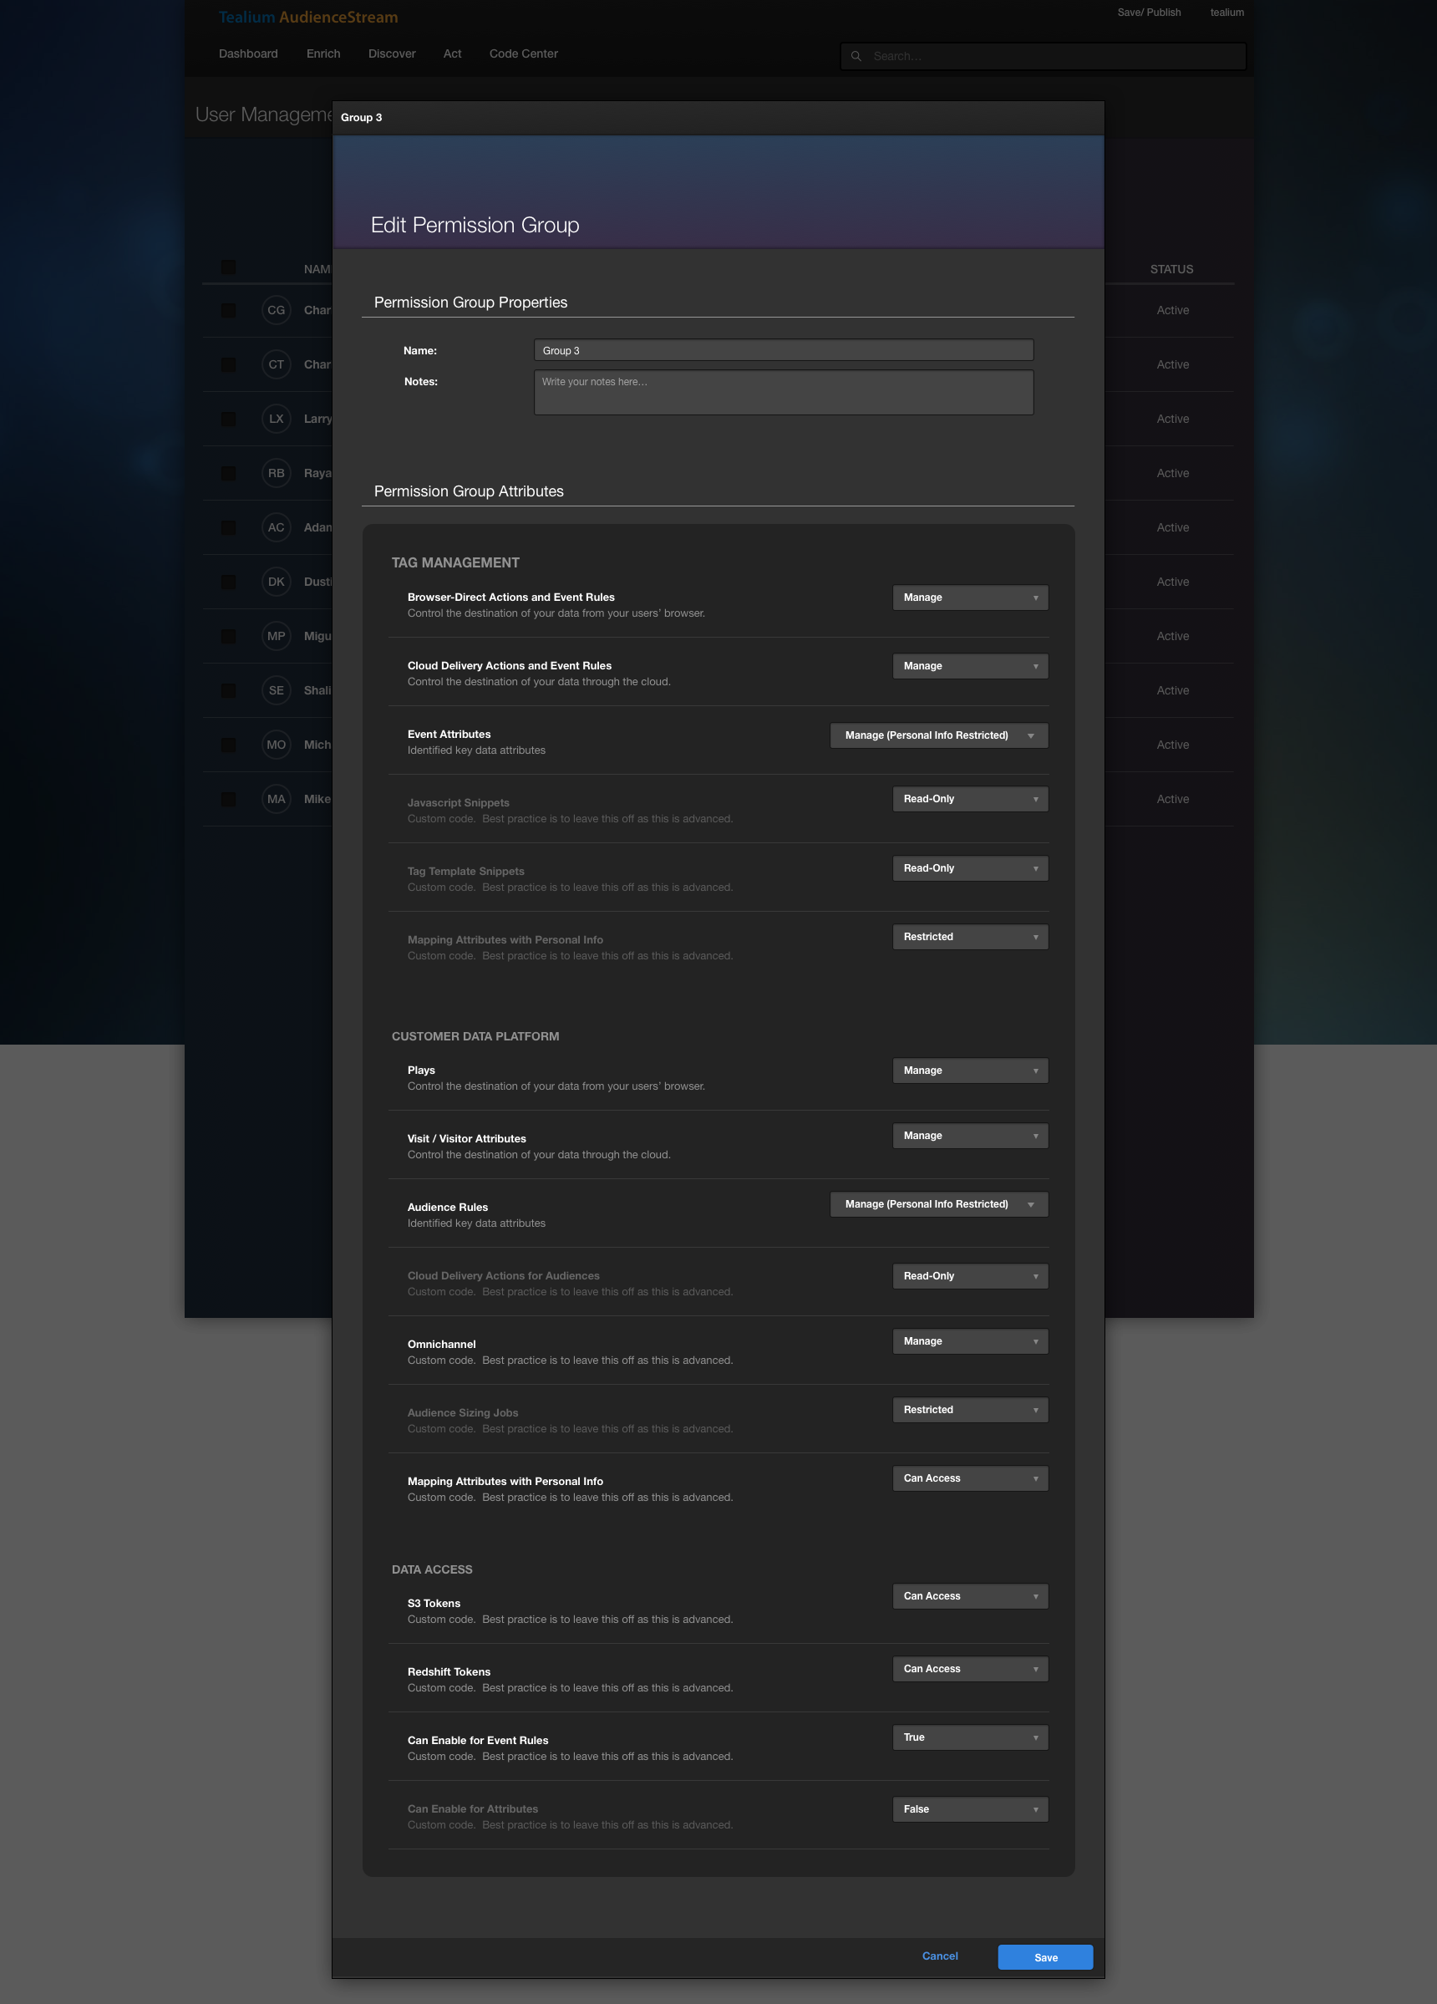Image resolution: width=1437 pixels, height=2004 pixels.
Task: Click the Tealium AudienceStream logo
Action: pyautogui.click(x=307, y=17)
